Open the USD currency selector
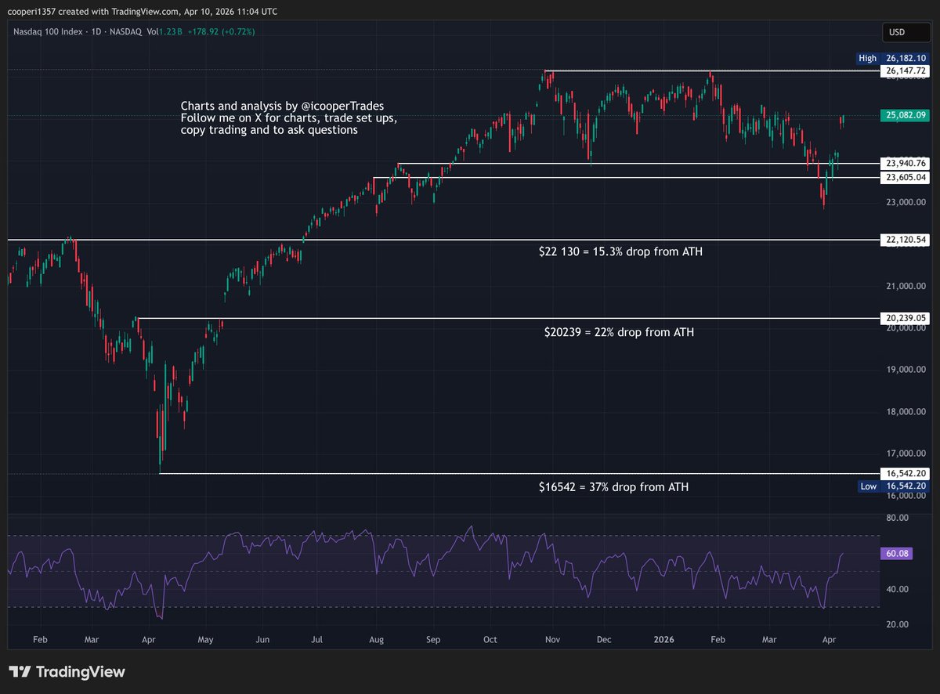Viewport: 940px width, 694px height. [906, 32]
